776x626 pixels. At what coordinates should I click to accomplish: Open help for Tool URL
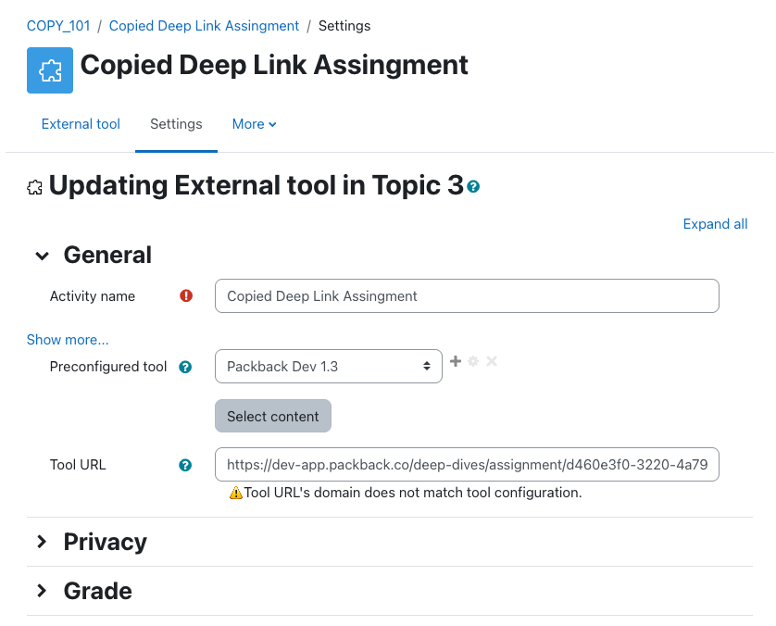point(185,465)
